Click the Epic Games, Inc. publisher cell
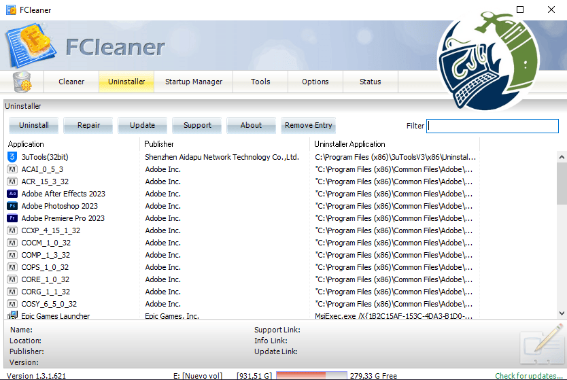Viewport: 567px width, 380px height. point(172,316)
